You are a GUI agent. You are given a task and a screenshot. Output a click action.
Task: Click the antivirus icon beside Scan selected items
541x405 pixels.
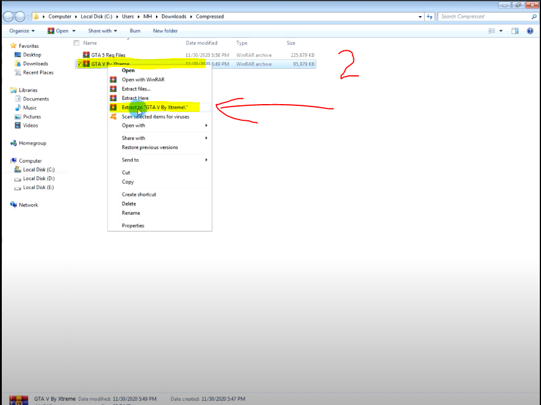point(113,117)
